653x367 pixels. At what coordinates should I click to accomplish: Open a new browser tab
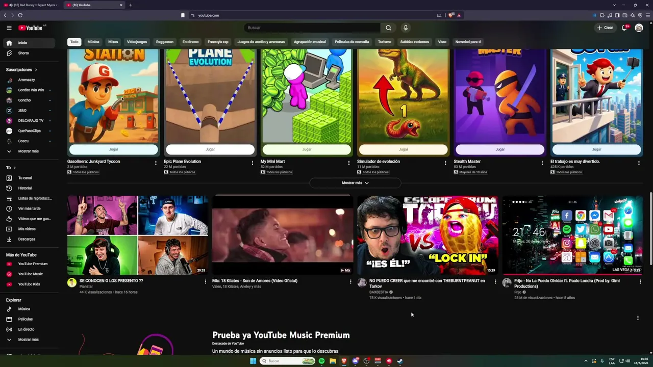[x=130, y=5]
